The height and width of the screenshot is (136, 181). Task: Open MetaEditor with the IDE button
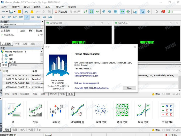point(26,12)
